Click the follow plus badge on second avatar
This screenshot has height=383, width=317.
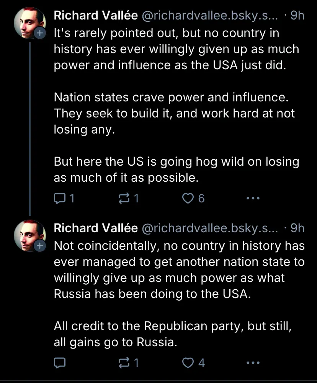40,246
